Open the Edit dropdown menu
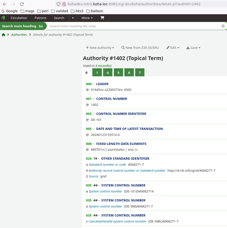Image resolution: width=227 pixels, height=228 pixels. tap(173, 48)
